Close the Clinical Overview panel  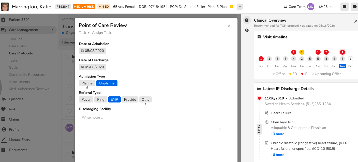pyautogui.click(x=355, y=21)
